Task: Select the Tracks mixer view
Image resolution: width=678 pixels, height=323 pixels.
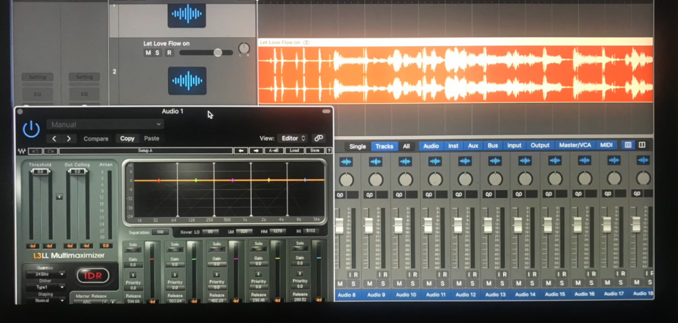Action: pos(385,146)
